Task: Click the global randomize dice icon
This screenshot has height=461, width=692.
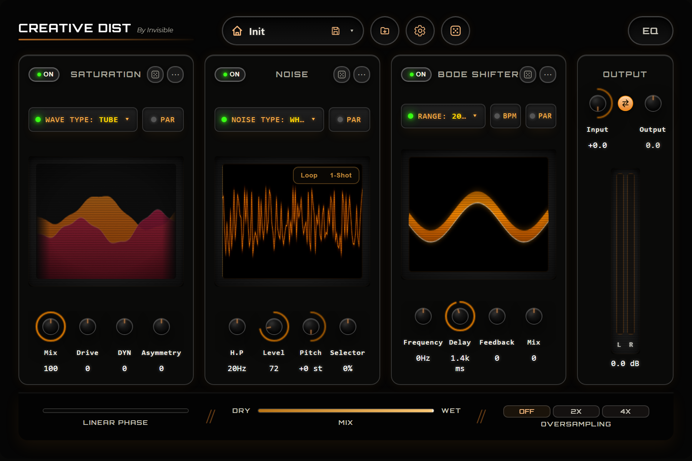Action: coord(456,31)
